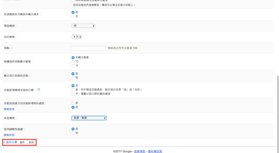Select °F weather display option
The width and height of the screenshot is (279, 153).
73,66
